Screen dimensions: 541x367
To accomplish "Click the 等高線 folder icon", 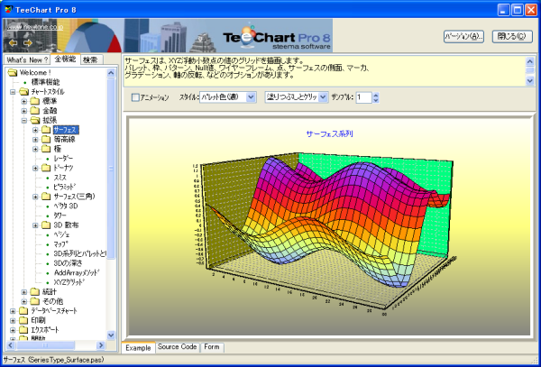I will click(x=46, y=140).
